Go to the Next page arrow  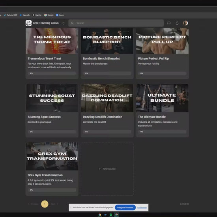pyautogui.click(x=54, y=204)
